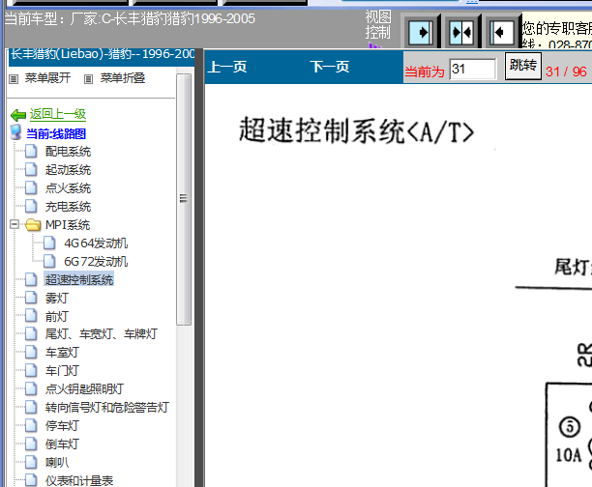Viewport: 592px width, 487px height.
Task: Select the MPI系统 folder label
Action: point(68,225)
